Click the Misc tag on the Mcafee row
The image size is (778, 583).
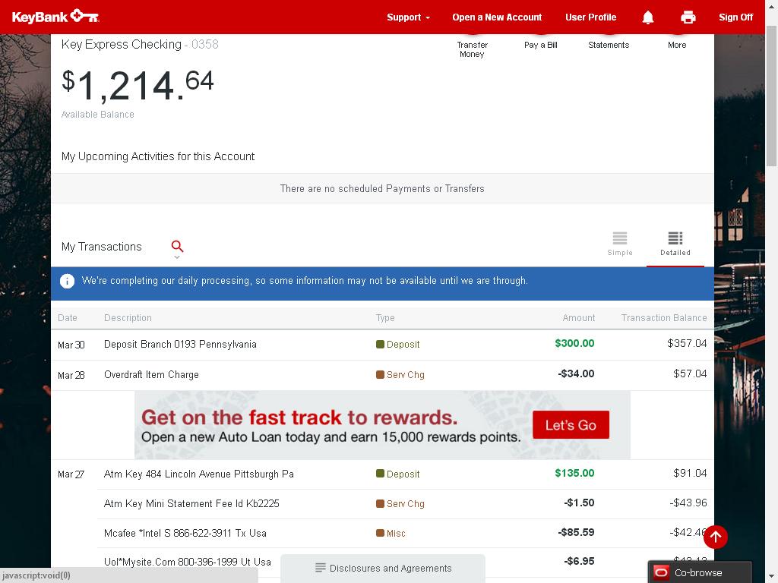point(391,533)
